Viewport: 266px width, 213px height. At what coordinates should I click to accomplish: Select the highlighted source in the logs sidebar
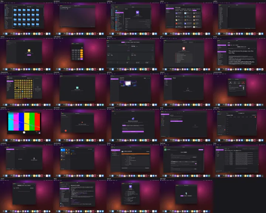point(220,150)
